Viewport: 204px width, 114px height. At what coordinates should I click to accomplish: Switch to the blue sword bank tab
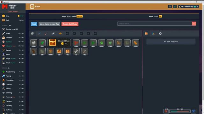pos(39,34)
